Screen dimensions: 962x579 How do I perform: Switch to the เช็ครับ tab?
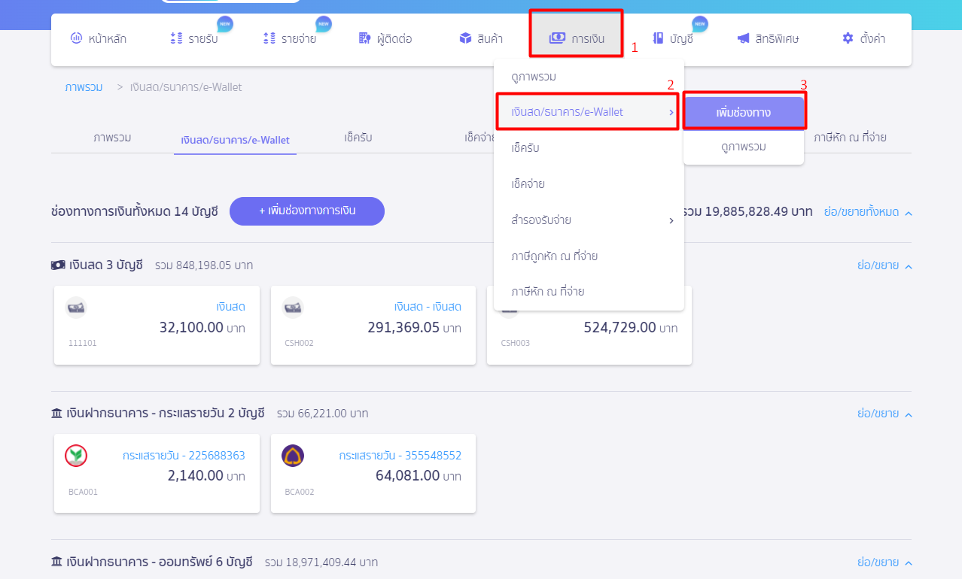(358, 138)
